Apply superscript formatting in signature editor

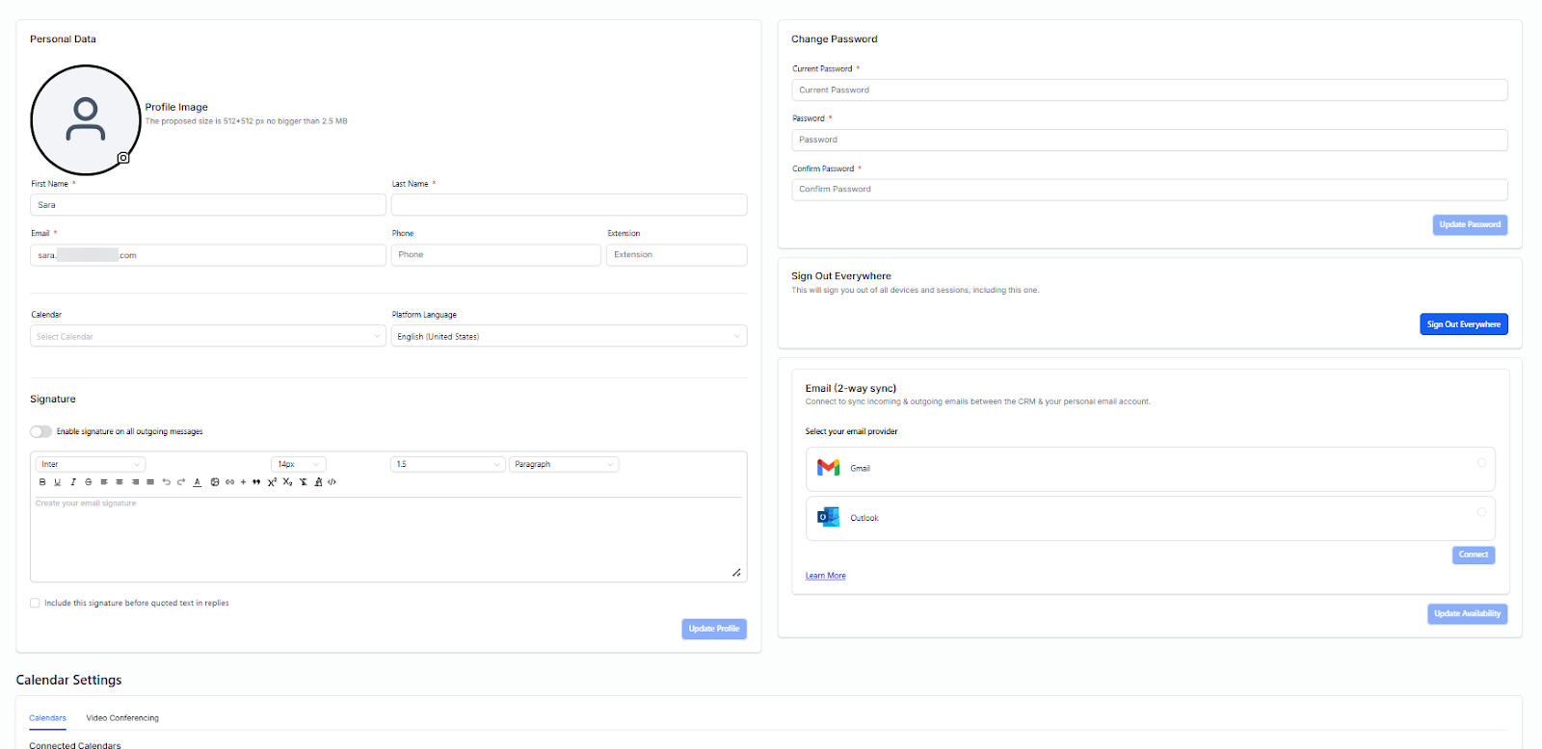[272, 482]
